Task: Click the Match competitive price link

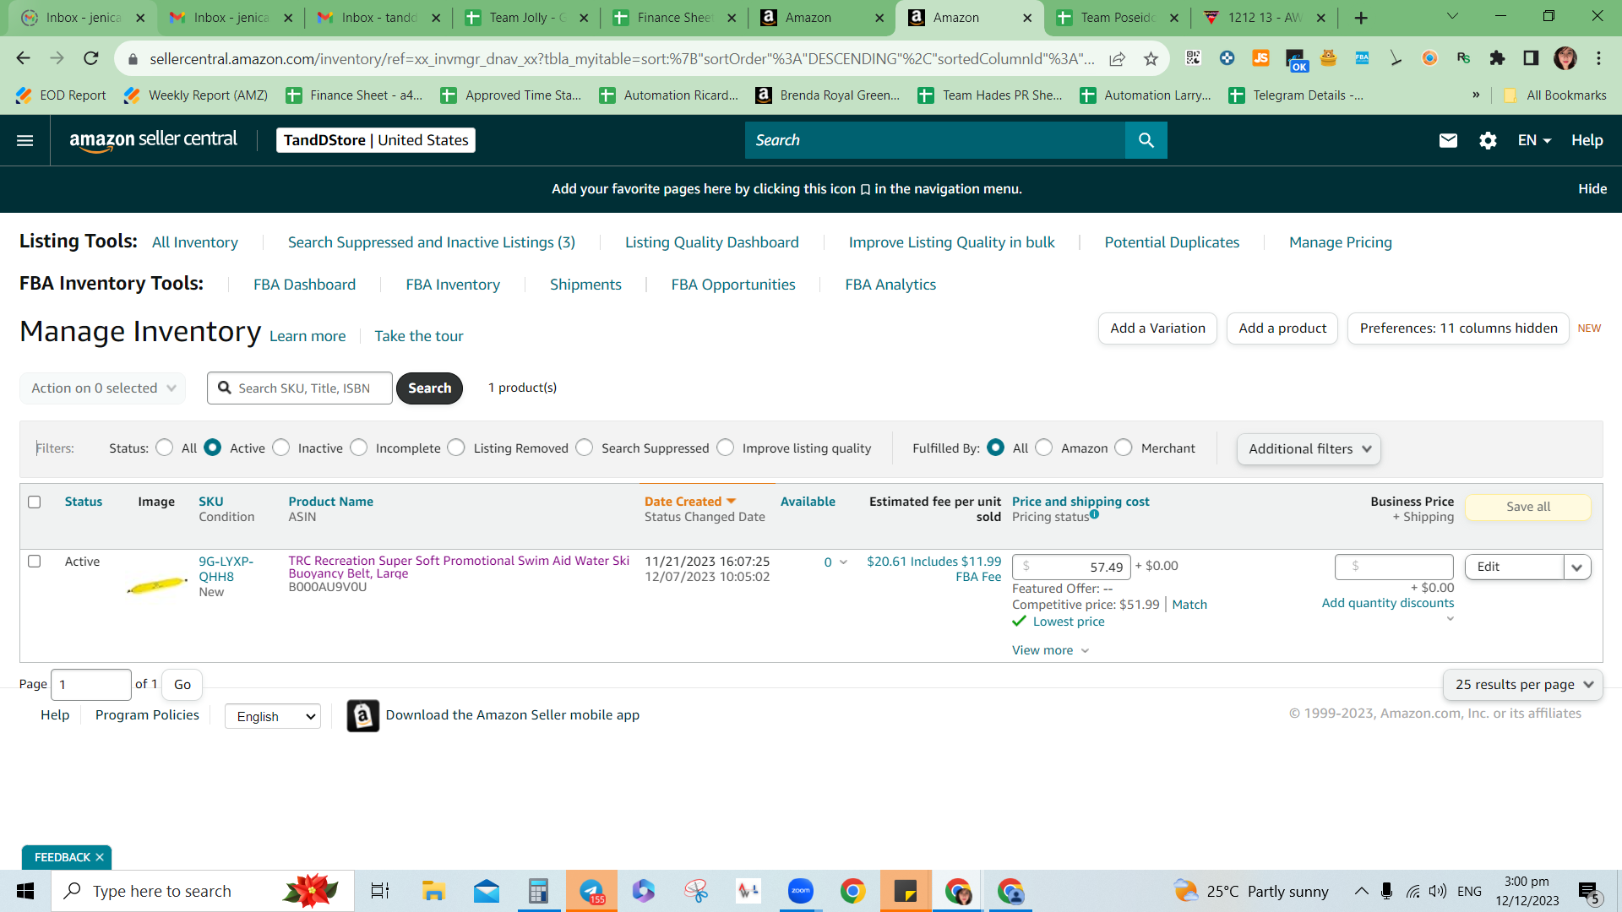Action: 1189,605
